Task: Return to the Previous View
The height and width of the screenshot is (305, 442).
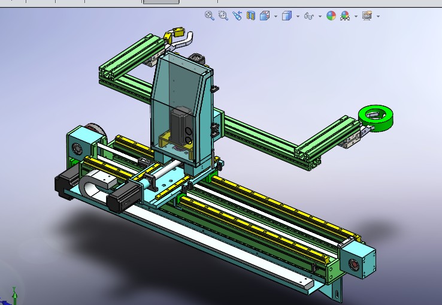Action: [x=237, y=16]
